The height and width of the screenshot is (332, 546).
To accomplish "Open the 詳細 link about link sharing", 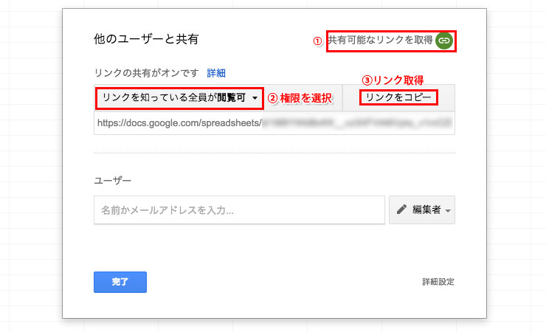I will [216, 73].
